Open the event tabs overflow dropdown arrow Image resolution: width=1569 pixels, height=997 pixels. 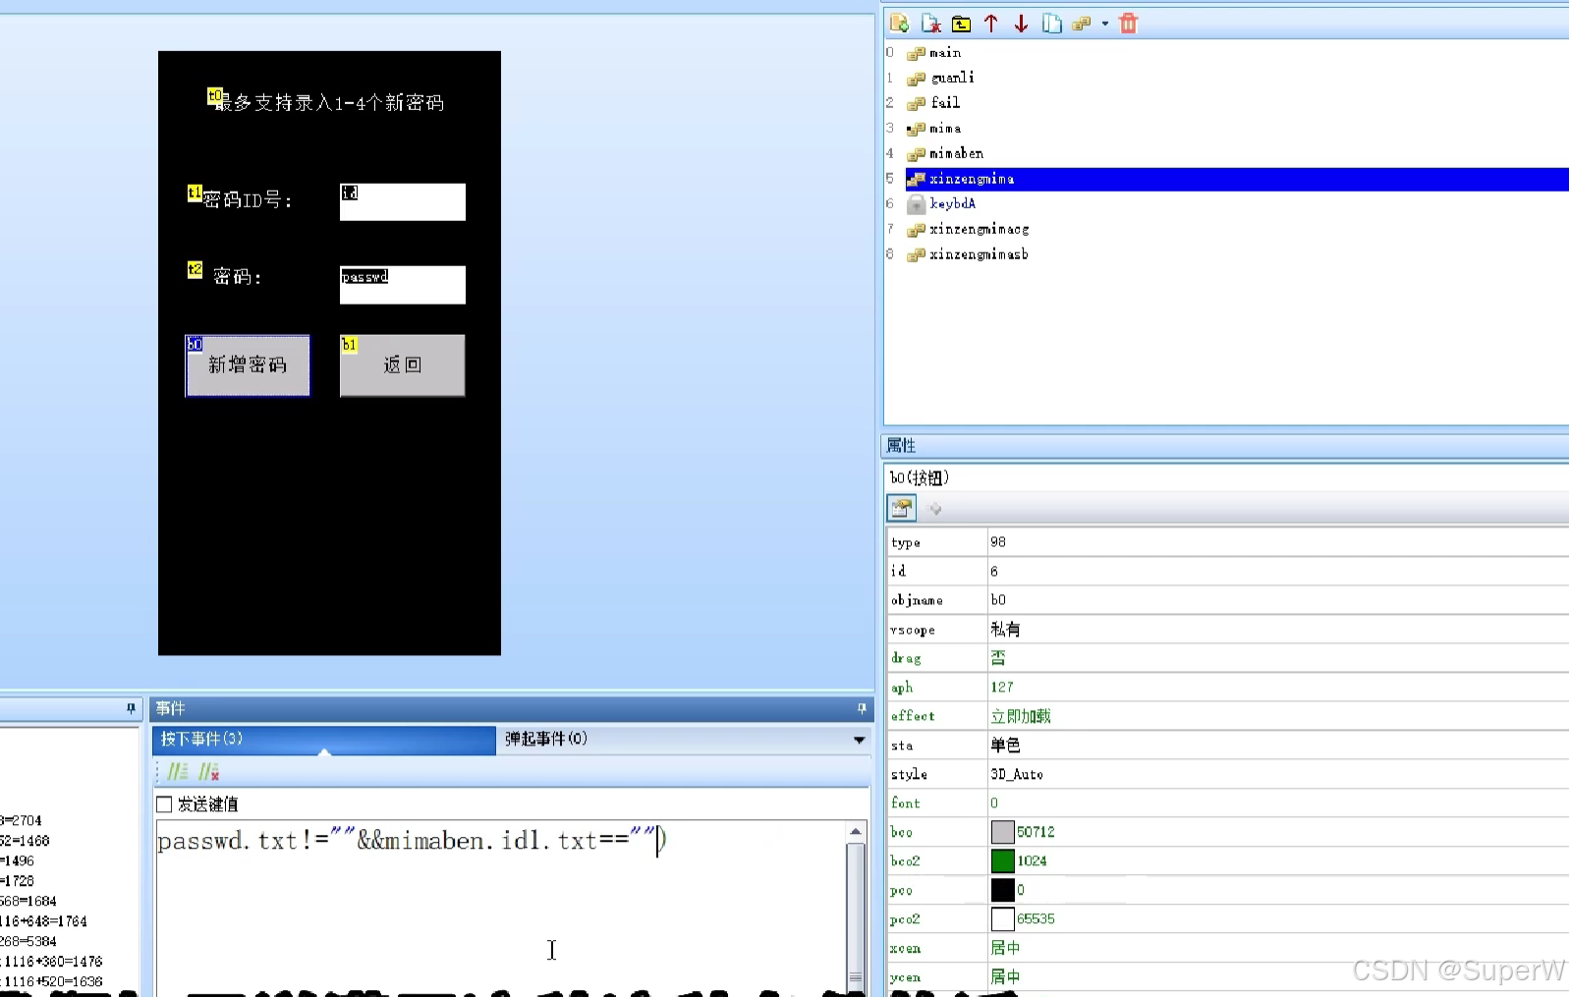(859, 740)
